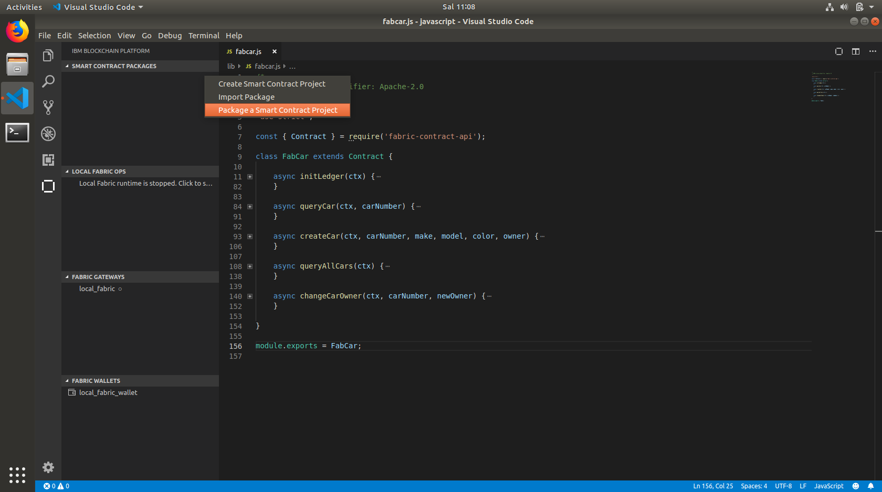Expand the folded initLedger function

[x=250, y=177]
